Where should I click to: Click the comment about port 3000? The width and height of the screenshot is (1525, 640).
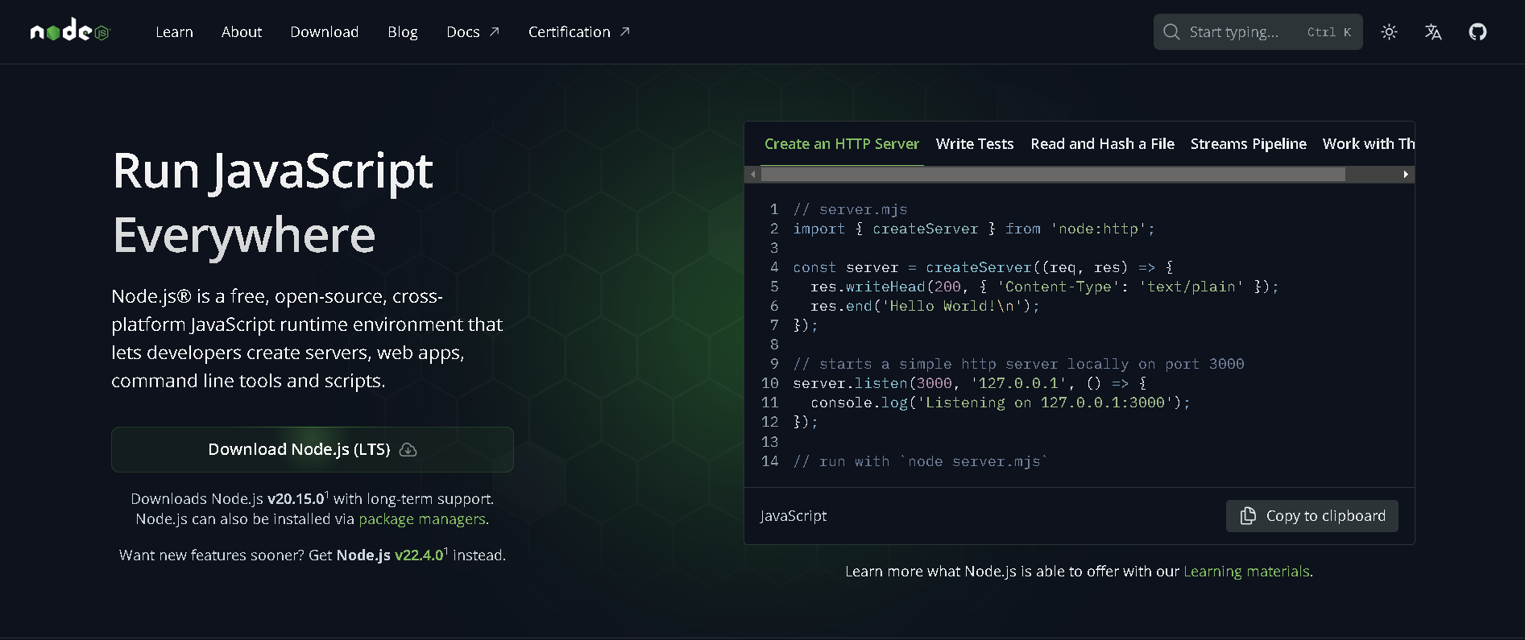1018,364
